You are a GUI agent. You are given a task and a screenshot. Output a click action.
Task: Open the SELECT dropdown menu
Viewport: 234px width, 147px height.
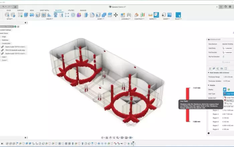[x=178, y=19]
